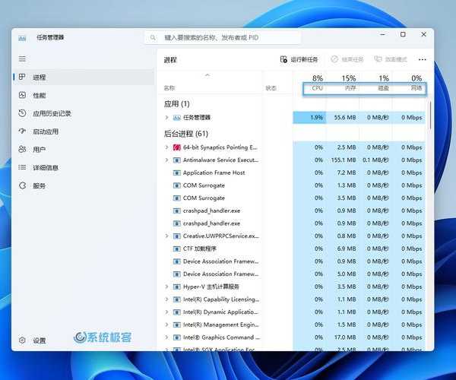Open 应用历史记录 in the sidebar
456x380 pixels.
coord(84,113)
